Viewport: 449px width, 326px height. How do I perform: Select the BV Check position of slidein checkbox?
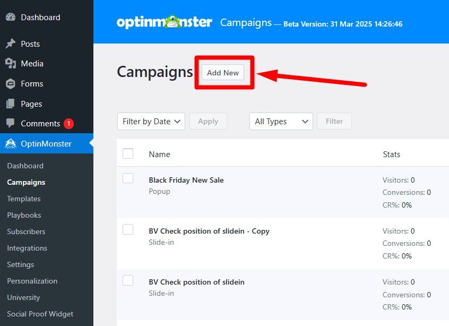tap(128, 282)
